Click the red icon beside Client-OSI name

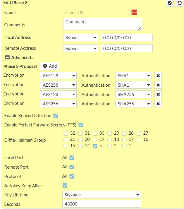[134, 12]
